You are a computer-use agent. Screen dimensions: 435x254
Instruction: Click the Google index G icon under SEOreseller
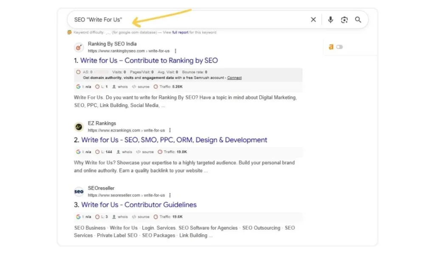click(78, 217)
